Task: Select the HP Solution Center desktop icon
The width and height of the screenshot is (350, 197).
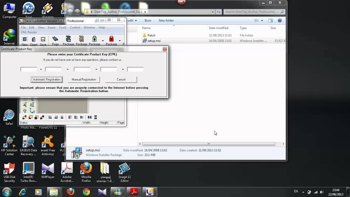Action: (9, 146)
